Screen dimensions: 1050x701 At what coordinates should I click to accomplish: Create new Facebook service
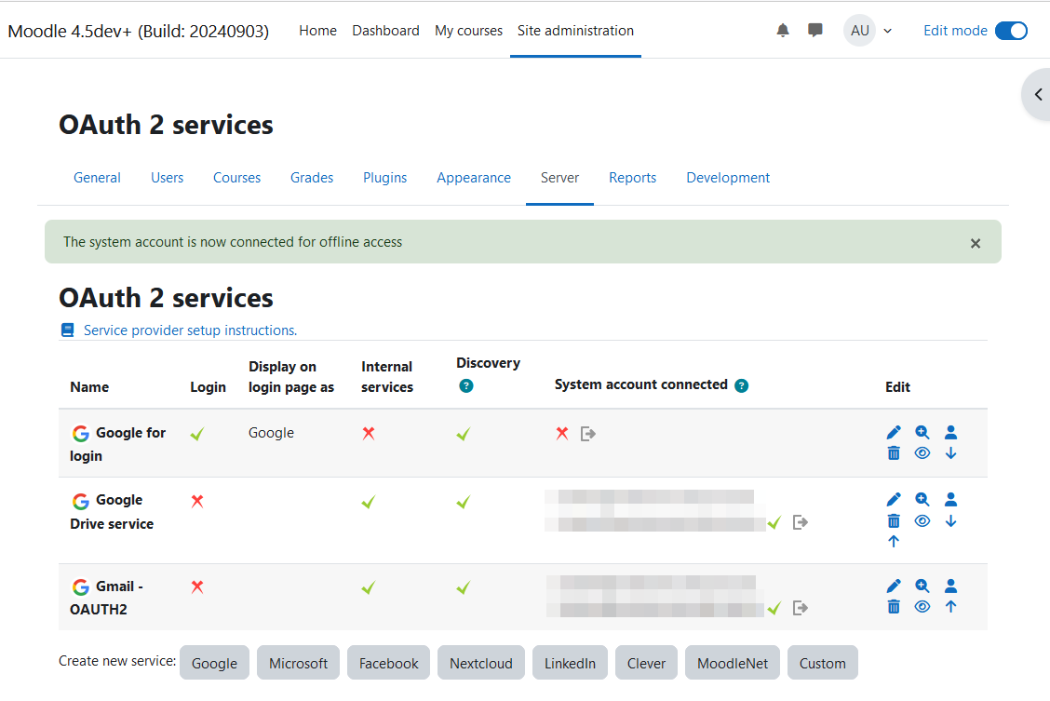click(x=388, y=663)
